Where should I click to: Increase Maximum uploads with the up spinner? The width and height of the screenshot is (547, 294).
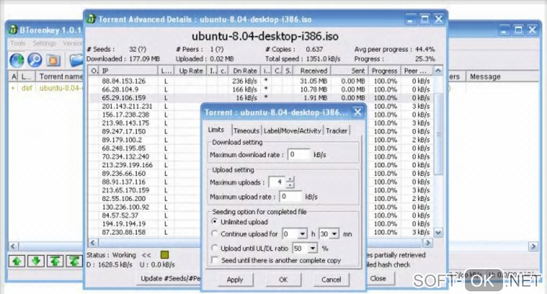(290, 180)
